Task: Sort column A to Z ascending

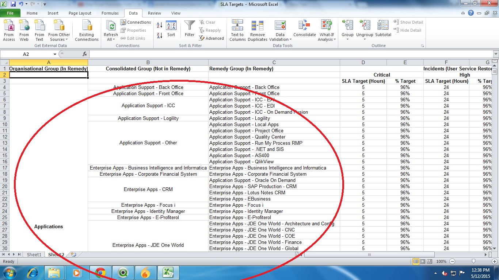Action: pos(159,25)
